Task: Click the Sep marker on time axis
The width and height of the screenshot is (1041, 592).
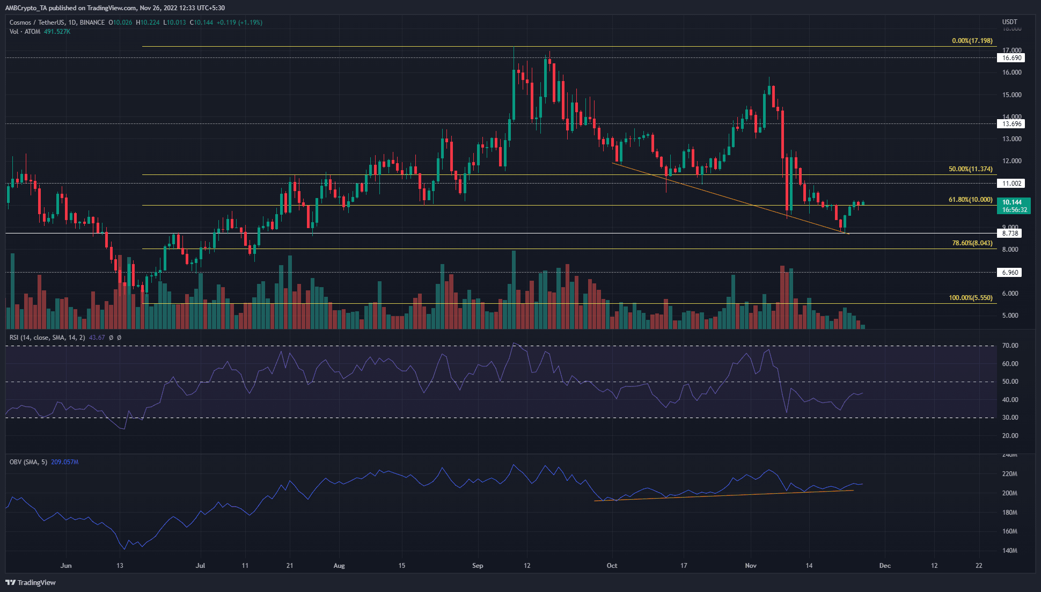Action: coord(478,566)
